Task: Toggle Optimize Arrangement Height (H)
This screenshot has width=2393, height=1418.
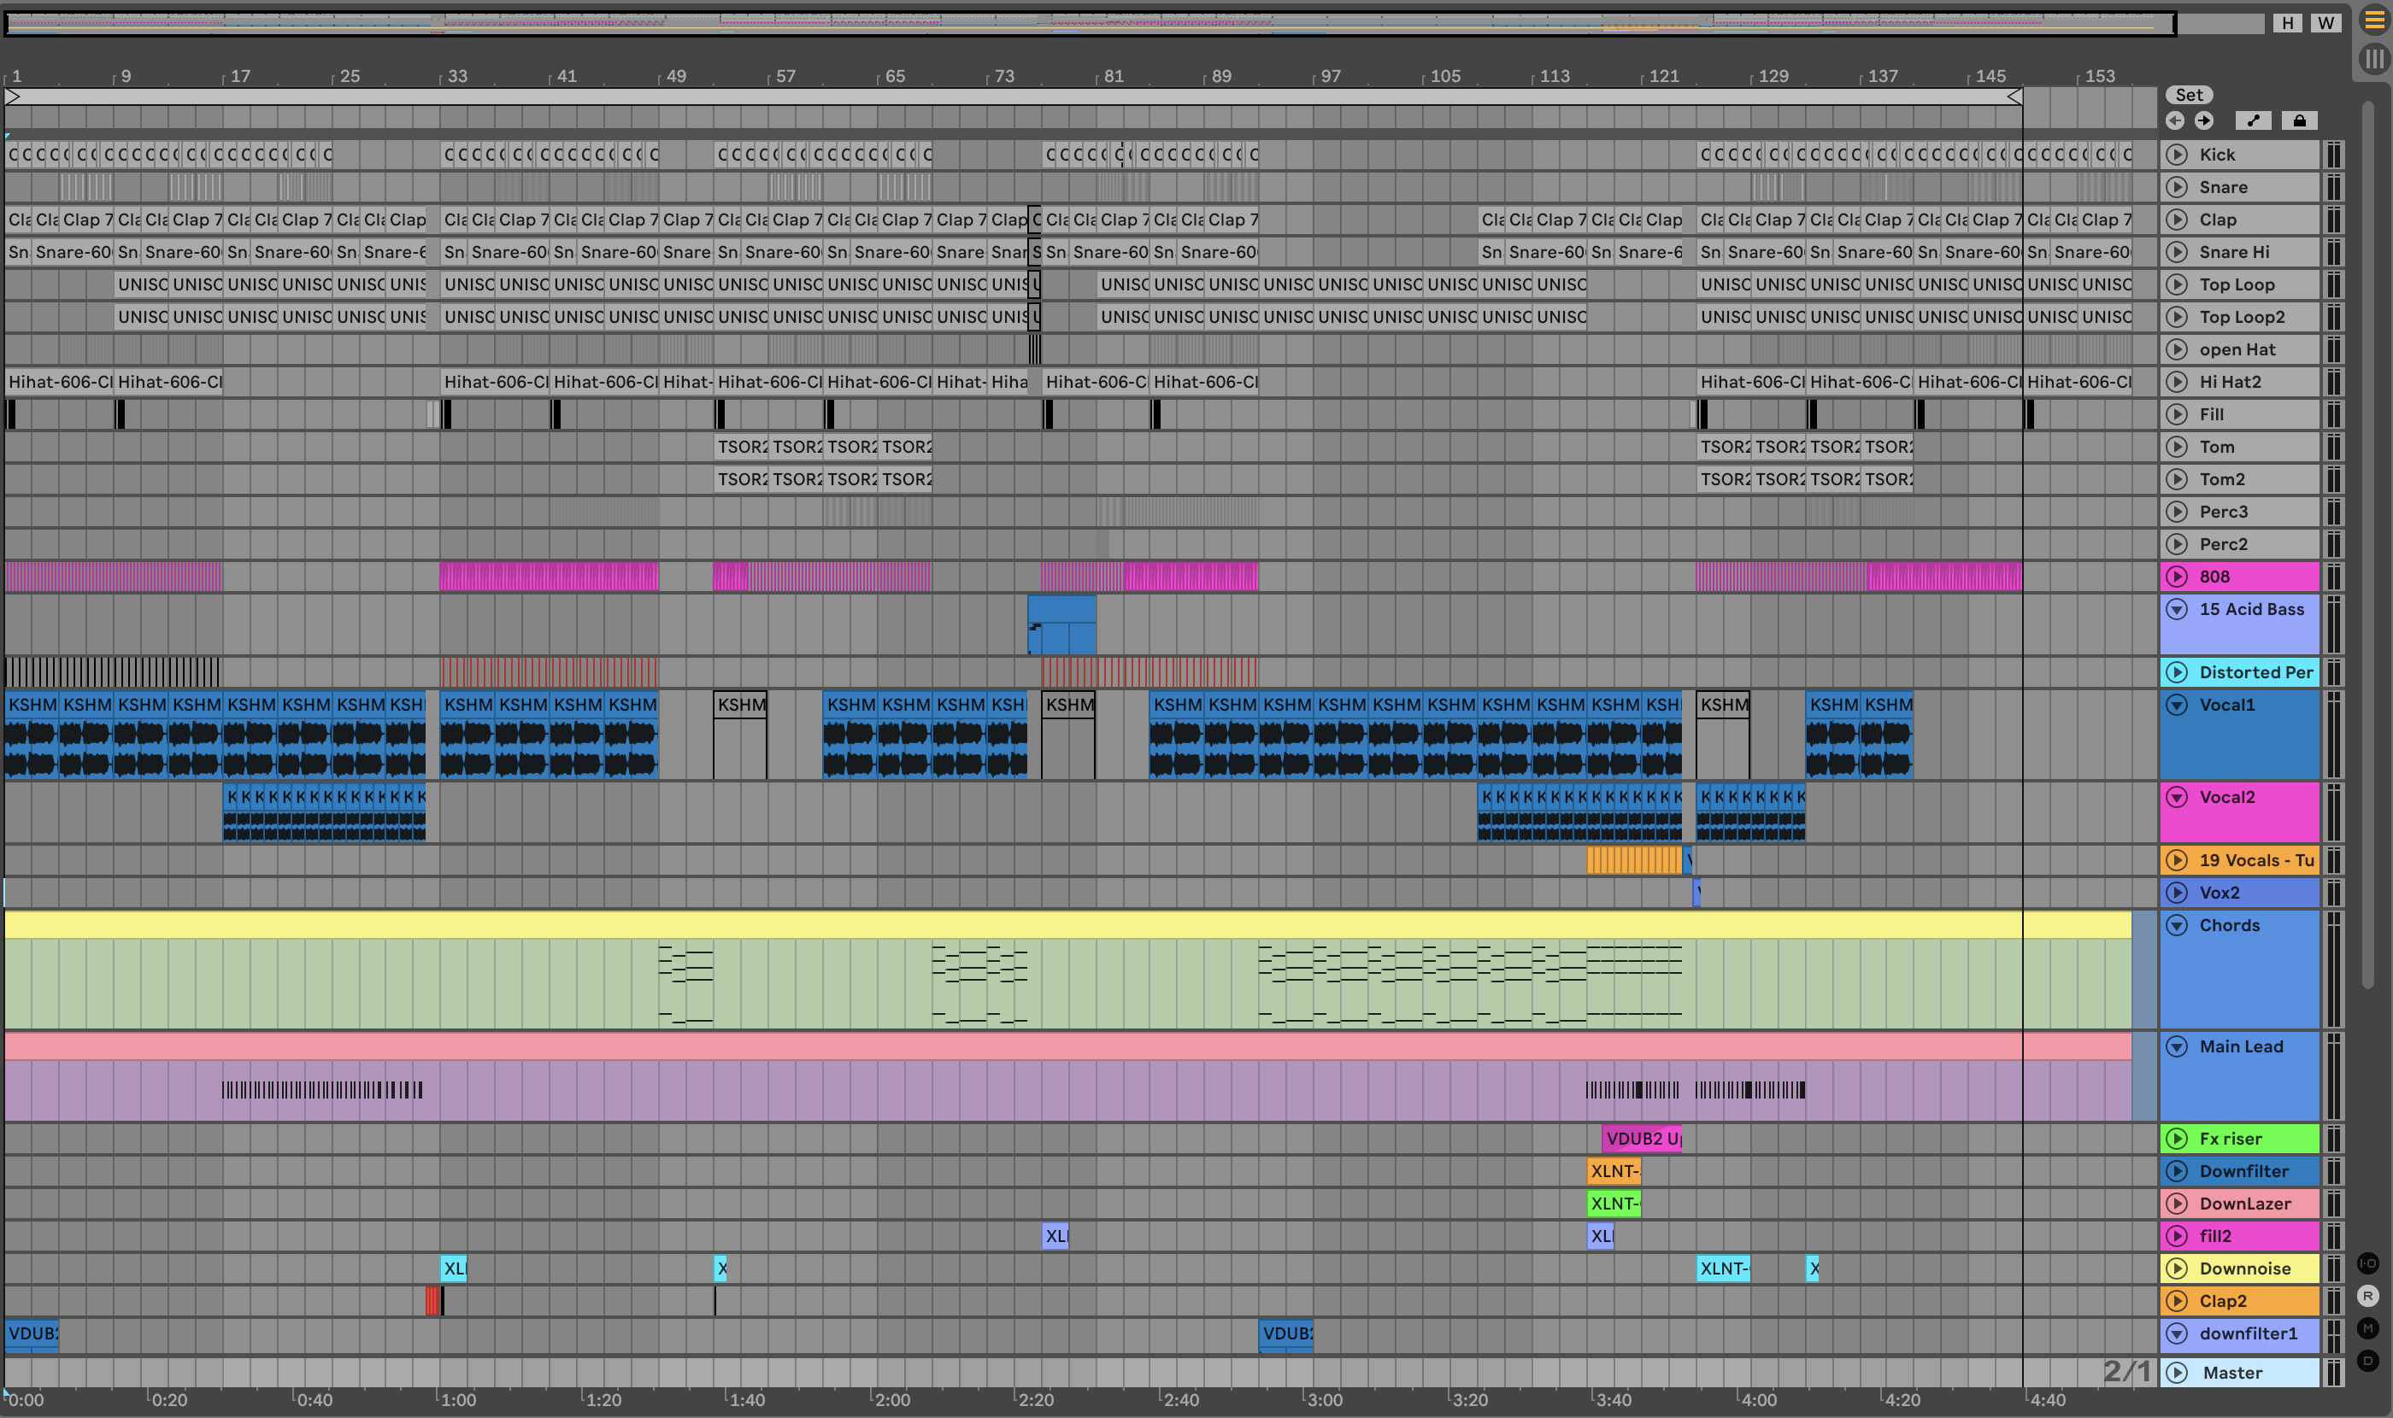Action: pos(2287,23)
